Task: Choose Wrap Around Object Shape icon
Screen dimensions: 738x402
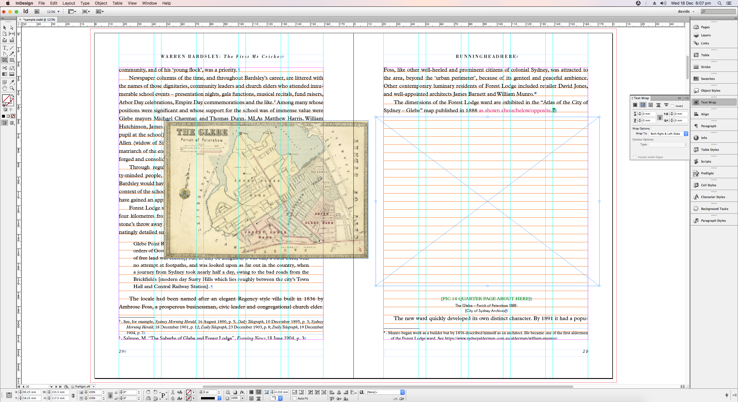Action: click(x=651, y=105)
